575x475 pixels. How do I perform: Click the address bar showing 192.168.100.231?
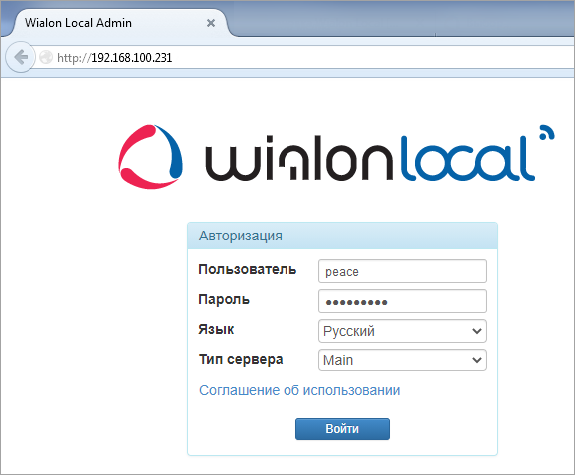point(304,57)
